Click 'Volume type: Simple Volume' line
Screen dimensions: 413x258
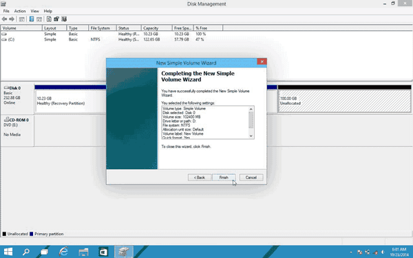point(184,109)
